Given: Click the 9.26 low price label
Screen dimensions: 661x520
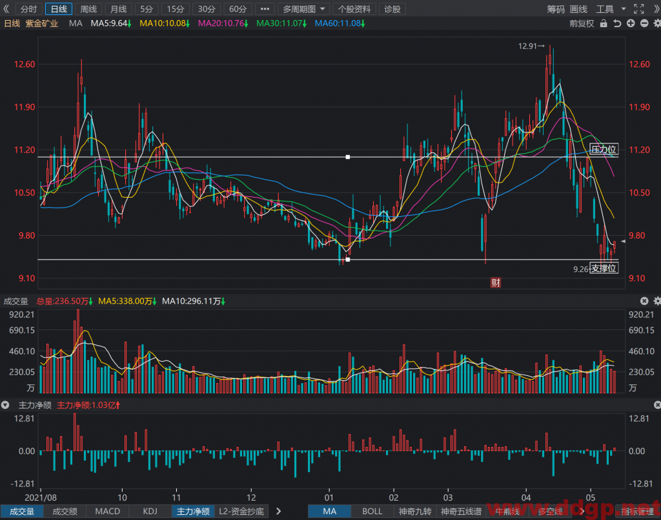Looking at the screenshot, I should coord(580,269).
